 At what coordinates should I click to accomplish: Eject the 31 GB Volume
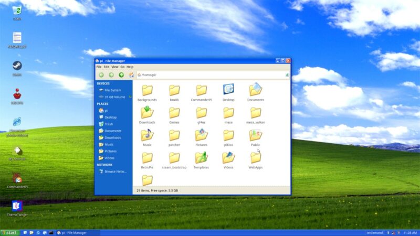[130, 97]
